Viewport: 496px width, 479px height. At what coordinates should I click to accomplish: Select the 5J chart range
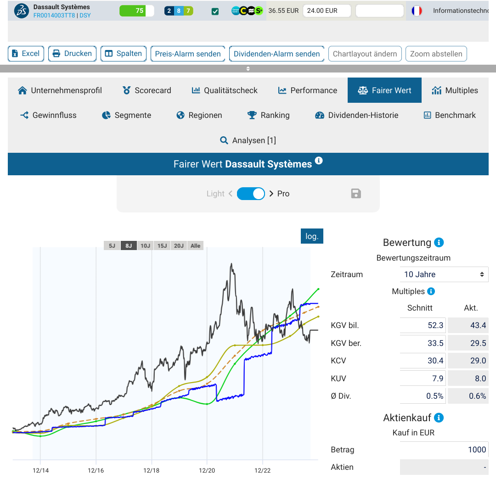tap(112, 245)
